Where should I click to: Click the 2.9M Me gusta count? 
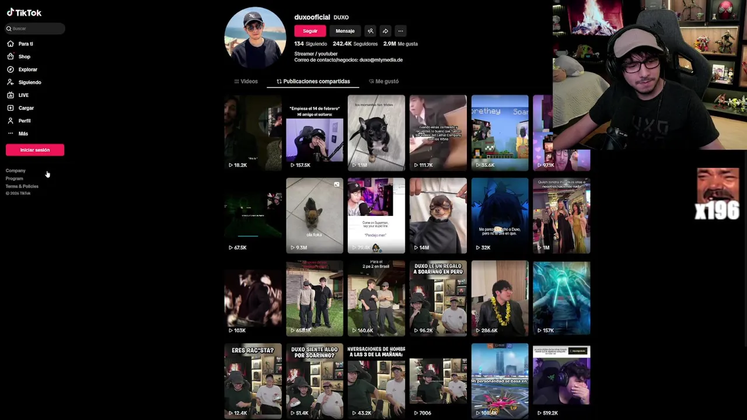[x=400, y=44]
